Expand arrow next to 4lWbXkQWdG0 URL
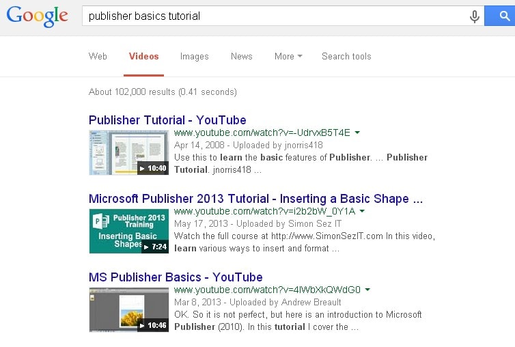This screenshot has height=347, width=515. [x=367, y=290]
